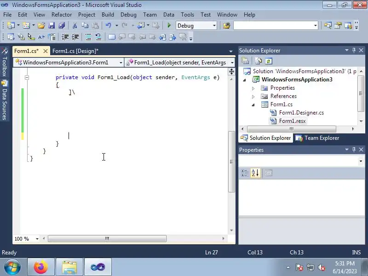Click the Paste toolbar icon
Image resolution: width=368 pixels, height=276 pixels.
pos(95,25)
